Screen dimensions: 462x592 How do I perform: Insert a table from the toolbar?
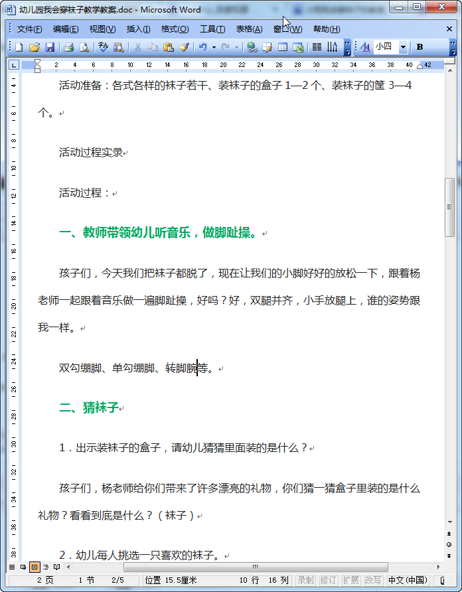(283, 47)
